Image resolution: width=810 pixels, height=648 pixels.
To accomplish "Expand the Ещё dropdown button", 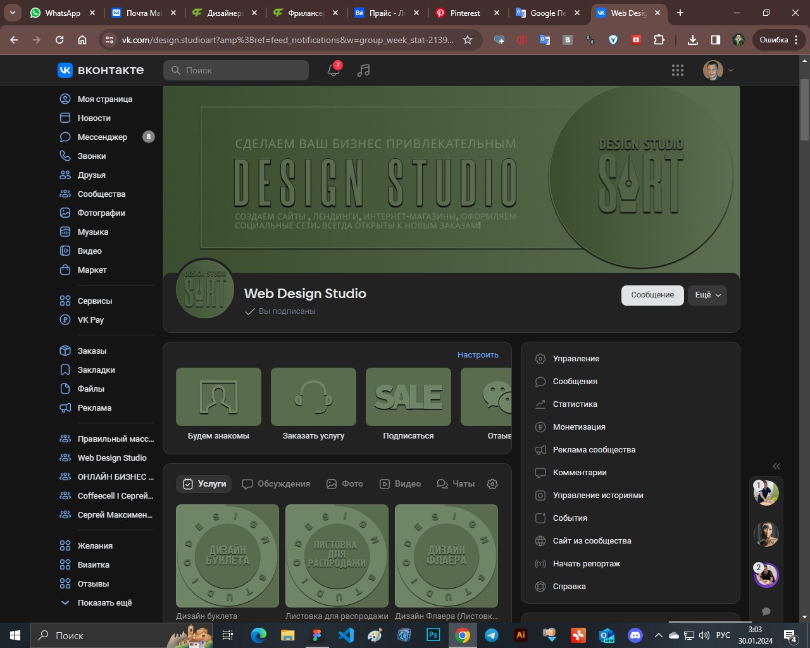I will tap(707, 295).
